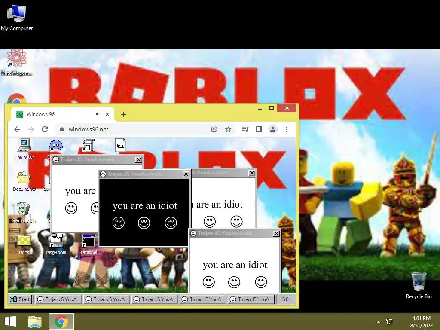The height and width of the screenshot is (330, 440).
Task: Click 'you are an idiot' in bottom-right popup
Action: [235, 265]
